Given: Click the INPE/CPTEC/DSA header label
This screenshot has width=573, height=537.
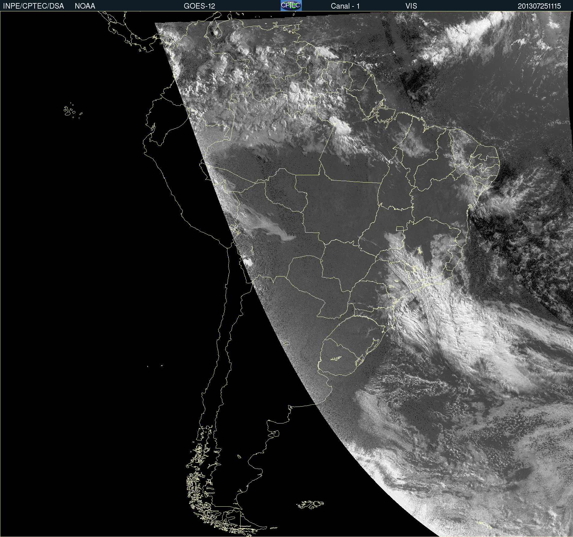Looking at the screenshot, I should click(x=33, y=6).
